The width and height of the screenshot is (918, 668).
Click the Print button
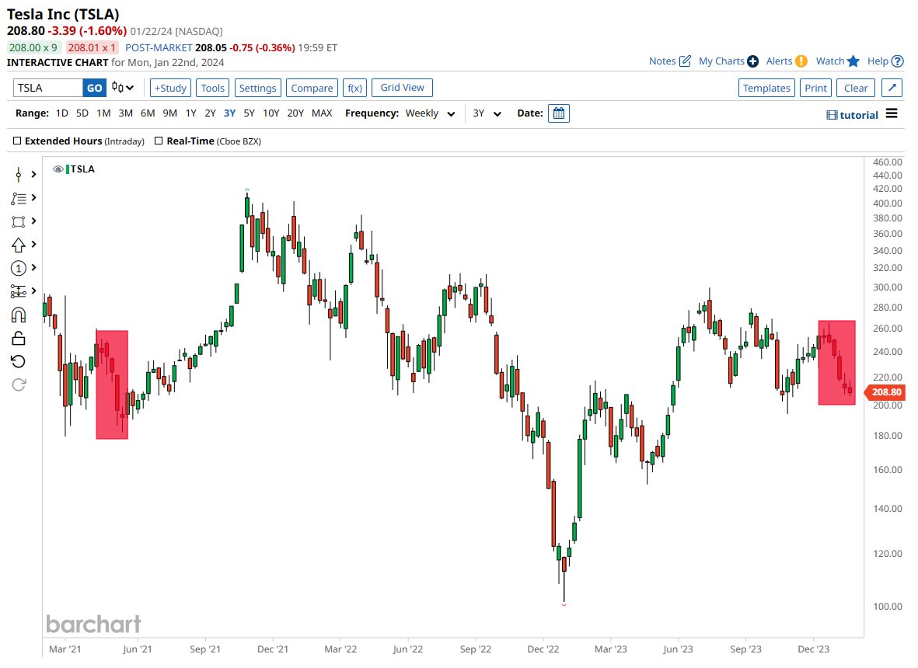tap(815, 88)
